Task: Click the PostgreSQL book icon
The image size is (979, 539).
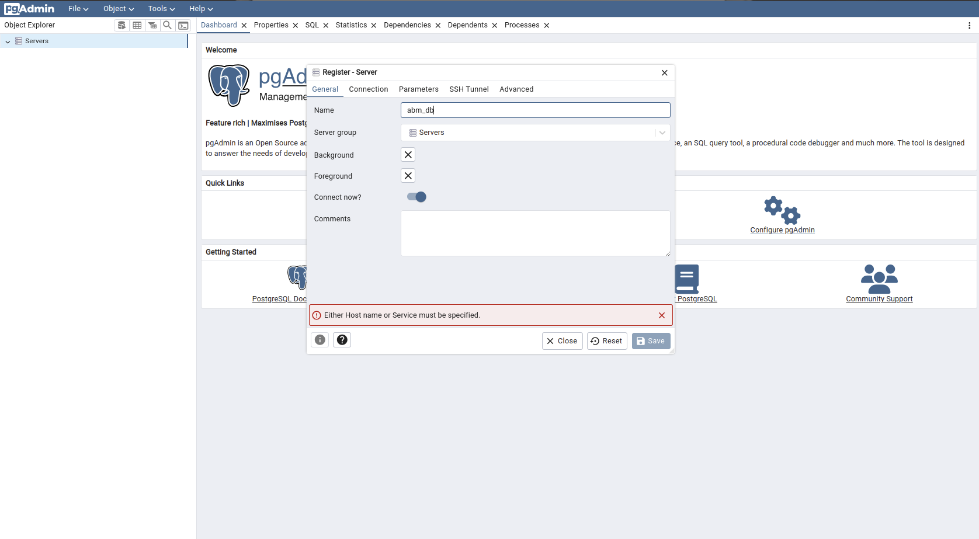Action: pos(686,279)
